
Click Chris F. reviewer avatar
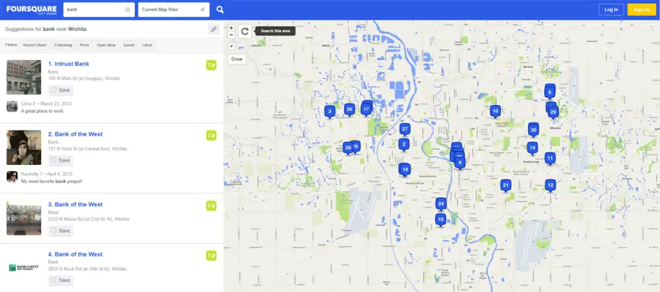click(x=12, y=106)
